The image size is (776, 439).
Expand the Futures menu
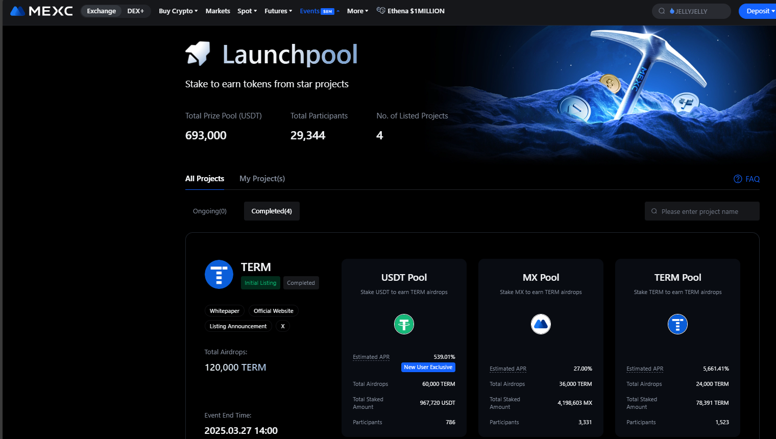[x=278, y=11]
